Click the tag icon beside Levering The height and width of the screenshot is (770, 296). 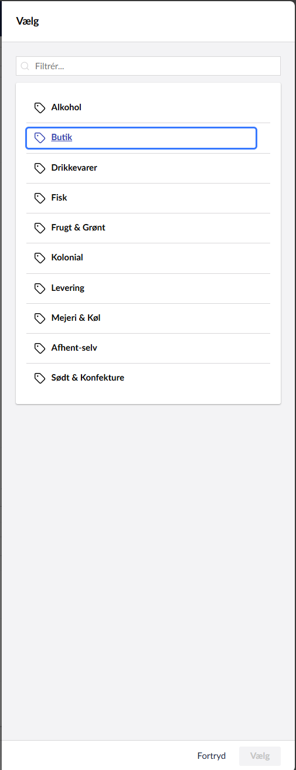[40, 289]
